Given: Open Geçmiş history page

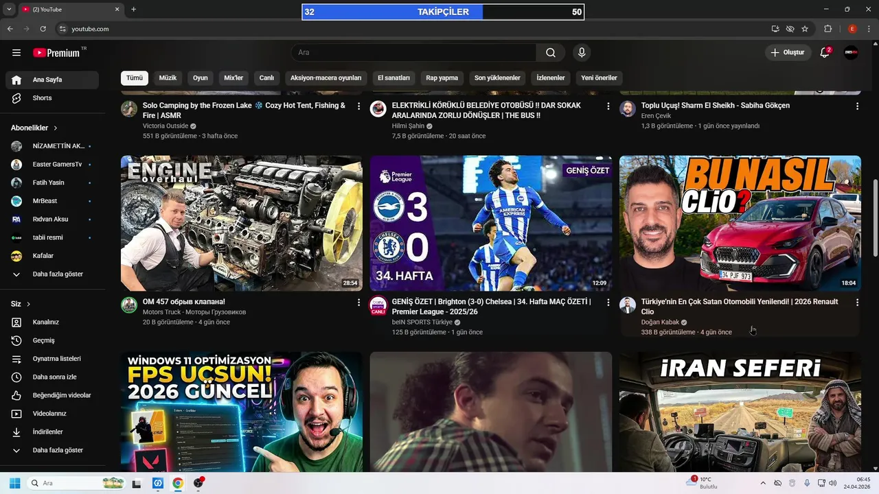Looking at the screenshot, I should 52,340.
